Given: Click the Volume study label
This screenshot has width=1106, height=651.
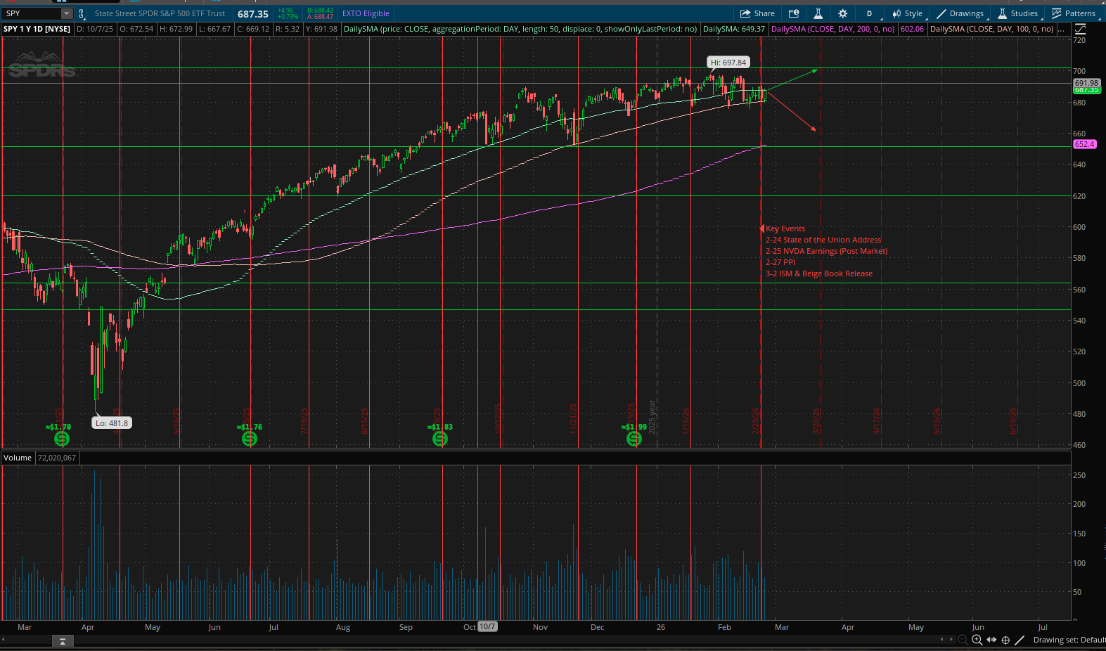Looking at the screenshot, I should [x=18, y=458].
